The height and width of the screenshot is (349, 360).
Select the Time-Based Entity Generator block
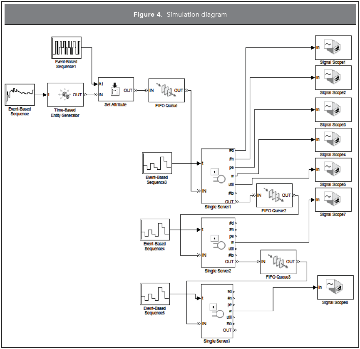pyautogui.click(x=65, y=95)
